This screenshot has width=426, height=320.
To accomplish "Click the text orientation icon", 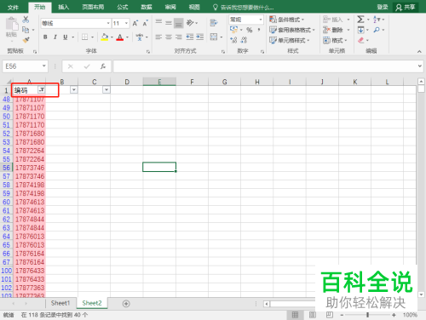I will tap(190, 22).
